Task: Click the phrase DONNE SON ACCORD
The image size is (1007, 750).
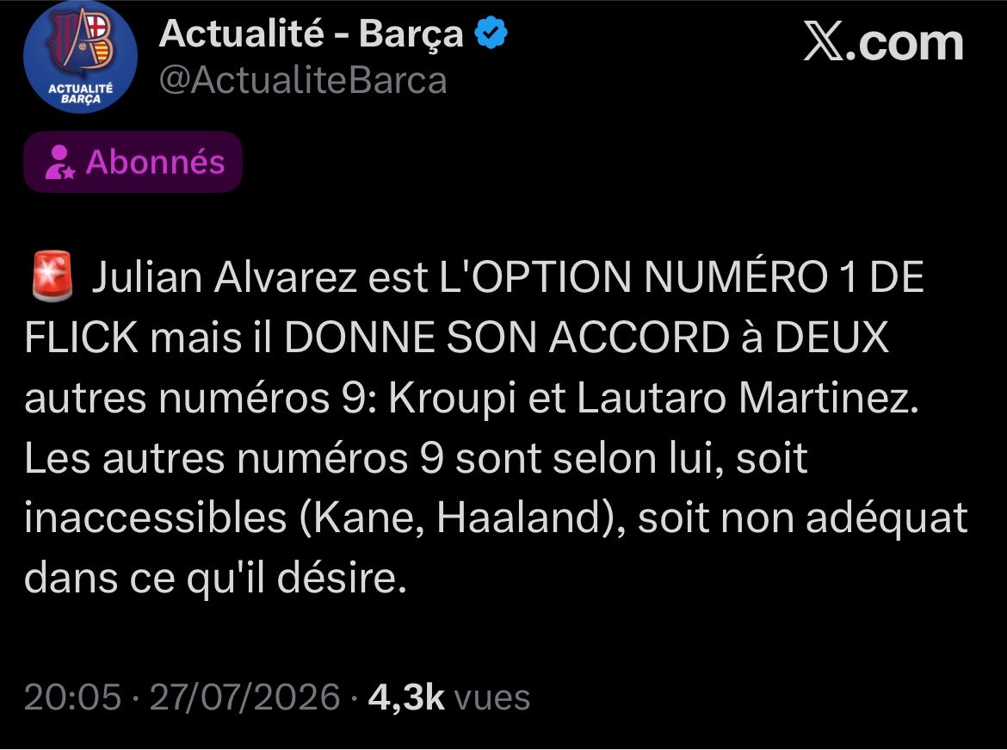Action: pos(507,338)
